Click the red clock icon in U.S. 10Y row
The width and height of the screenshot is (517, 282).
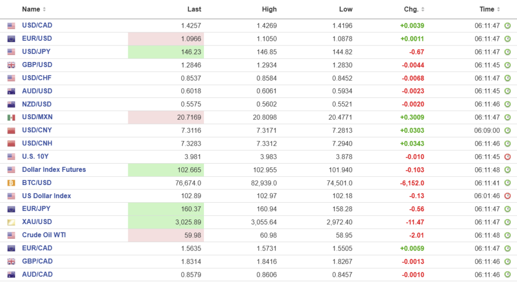coord(507,157)
